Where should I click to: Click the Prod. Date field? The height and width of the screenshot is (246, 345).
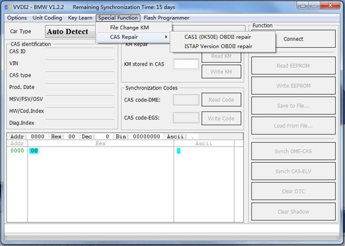(79, 88)
